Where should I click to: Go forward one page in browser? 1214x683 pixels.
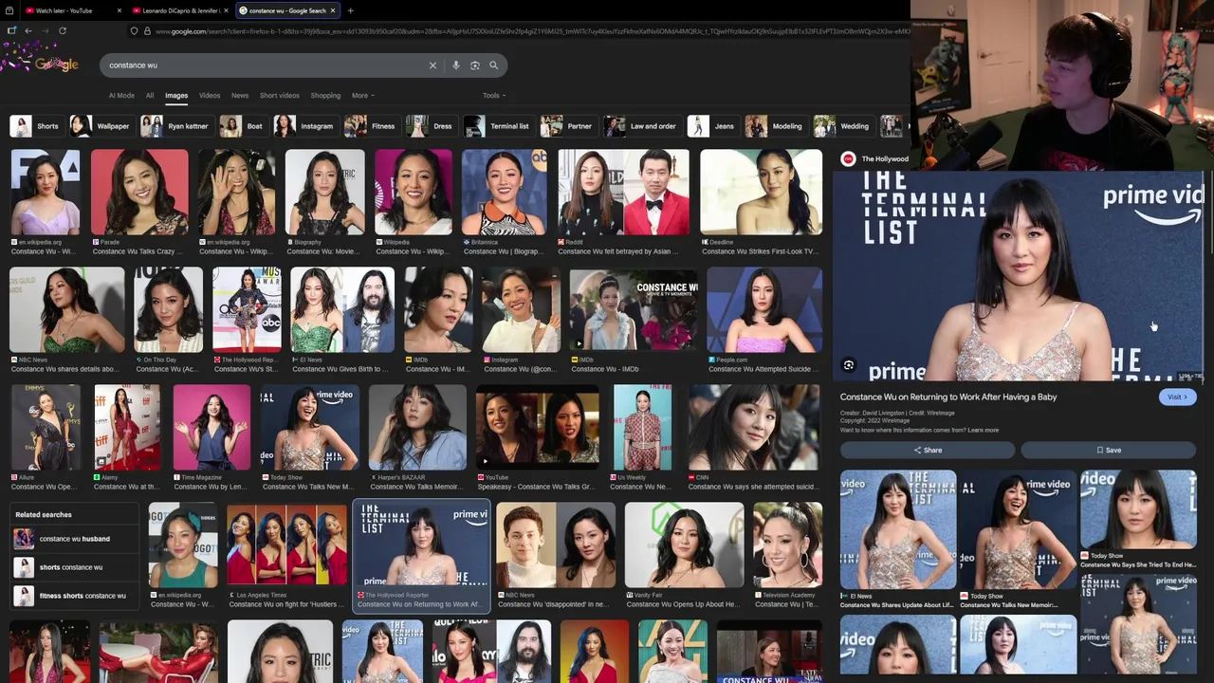pos(45,30)
